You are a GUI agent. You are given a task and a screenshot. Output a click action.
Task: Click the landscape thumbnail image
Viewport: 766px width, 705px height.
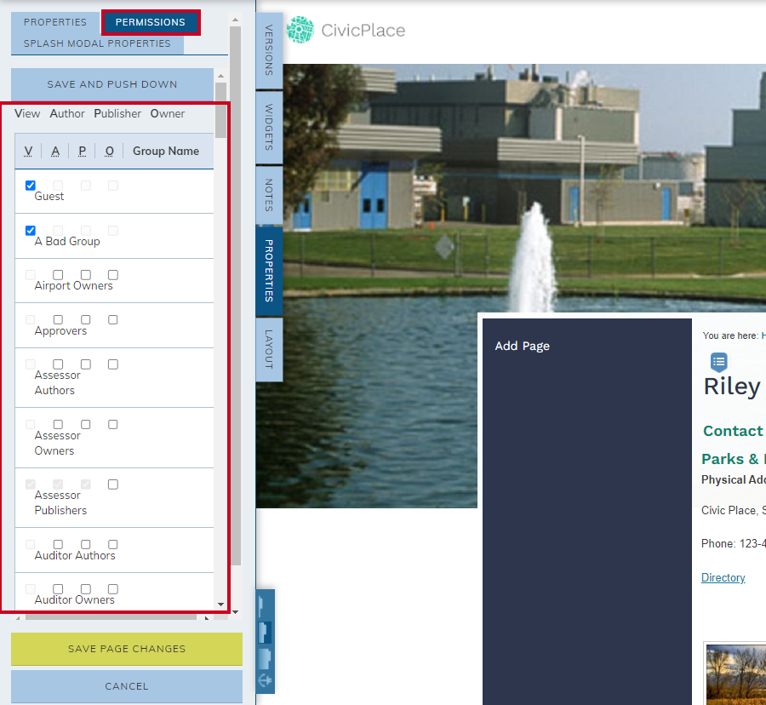click(735, 674)
